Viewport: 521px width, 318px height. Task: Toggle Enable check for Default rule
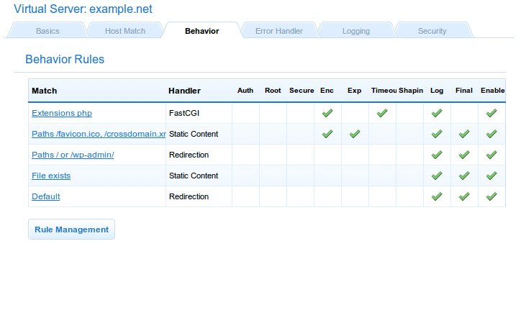pyautogui.click(x=491, y=196)
